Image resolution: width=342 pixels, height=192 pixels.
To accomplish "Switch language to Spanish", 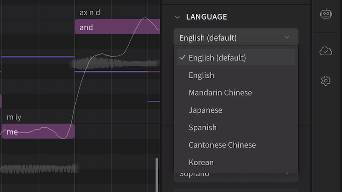I will tap(203, 128).
